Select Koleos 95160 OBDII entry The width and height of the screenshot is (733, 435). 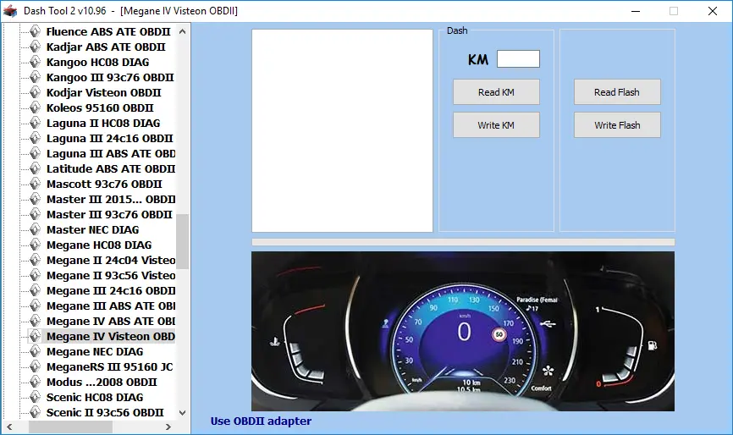click(100, 107)
